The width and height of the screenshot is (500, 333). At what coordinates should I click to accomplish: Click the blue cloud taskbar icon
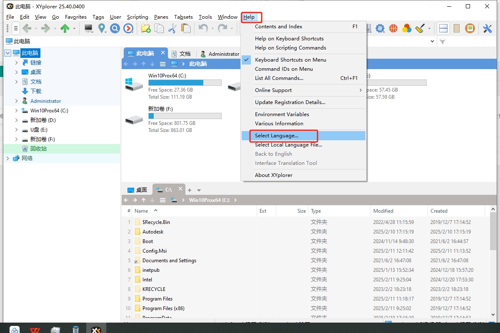click(15, 330)
